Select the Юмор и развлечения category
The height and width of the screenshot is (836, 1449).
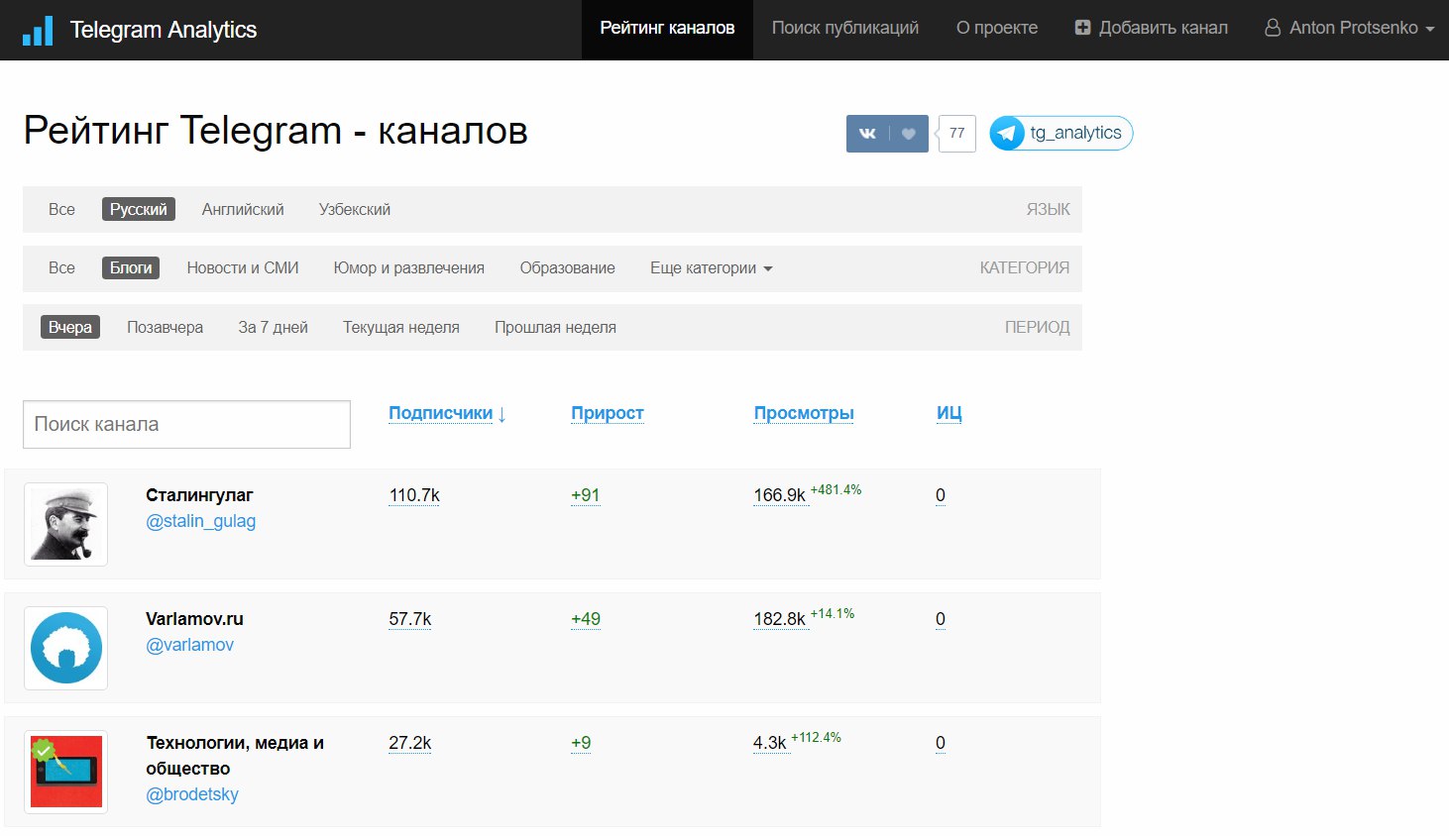[409, 268]
